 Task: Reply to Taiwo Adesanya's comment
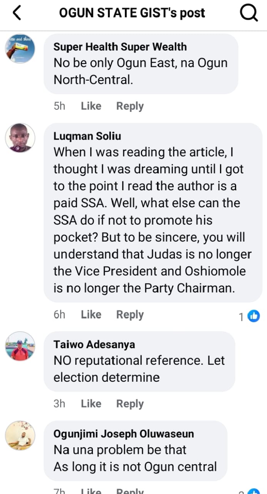[x=130, y=404]
